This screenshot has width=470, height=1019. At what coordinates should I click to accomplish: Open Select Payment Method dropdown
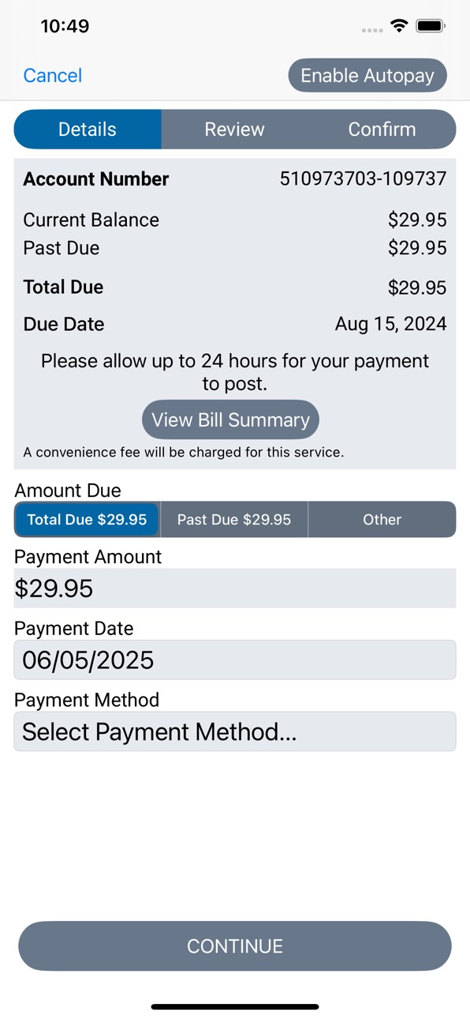click(x=235, y=731)
